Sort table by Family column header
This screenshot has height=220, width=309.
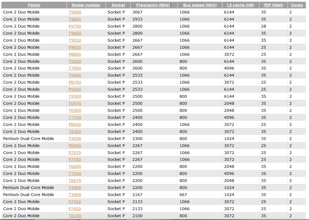point(34,5)
